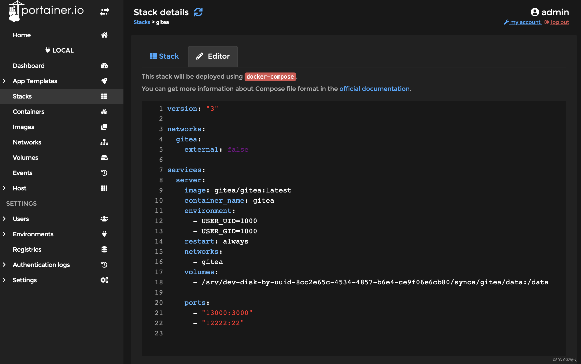
Task: Switch to the Editor tab
Action: pos(212,56)
